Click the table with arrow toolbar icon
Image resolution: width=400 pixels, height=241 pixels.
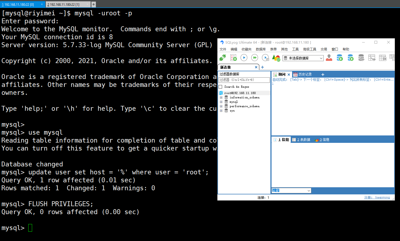(x=372, y=58)
